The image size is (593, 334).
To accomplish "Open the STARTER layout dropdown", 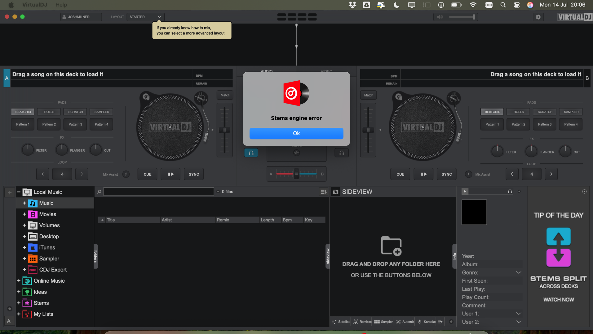I will tap(145, 17).
